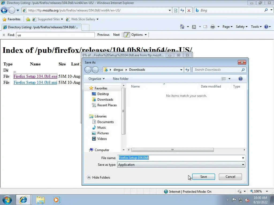
Task: Click the Save button
Action: pyautogui.click(x=203, y=177)
